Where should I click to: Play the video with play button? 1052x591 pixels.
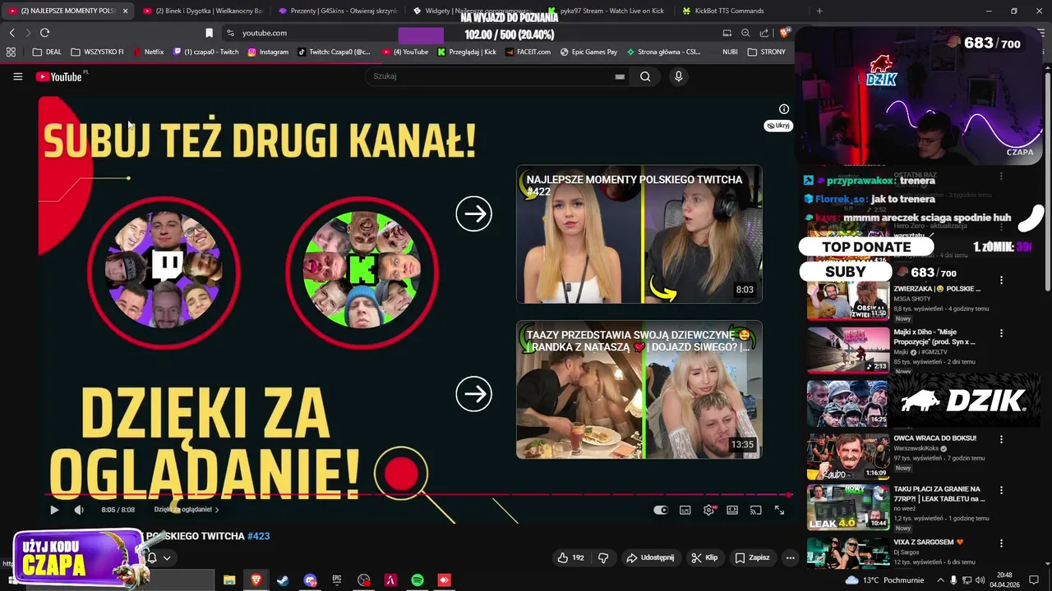54,510
